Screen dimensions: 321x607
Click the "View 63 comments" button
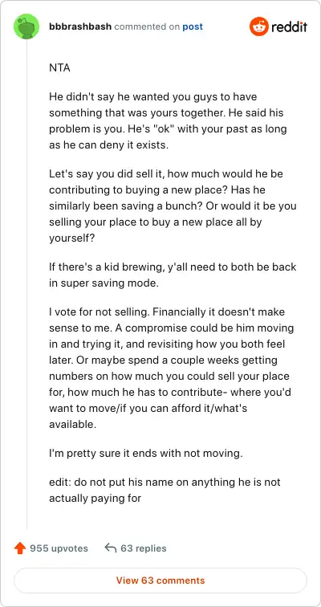click(x=160, y=581)
